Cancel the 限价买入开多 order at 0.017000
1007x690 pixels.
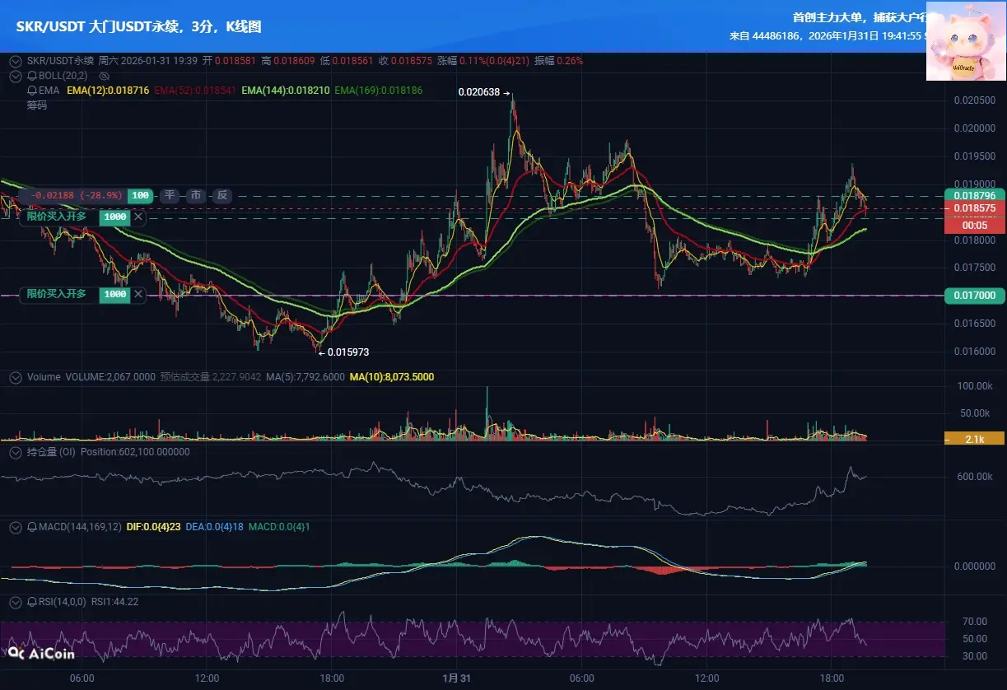pos(138,294)
